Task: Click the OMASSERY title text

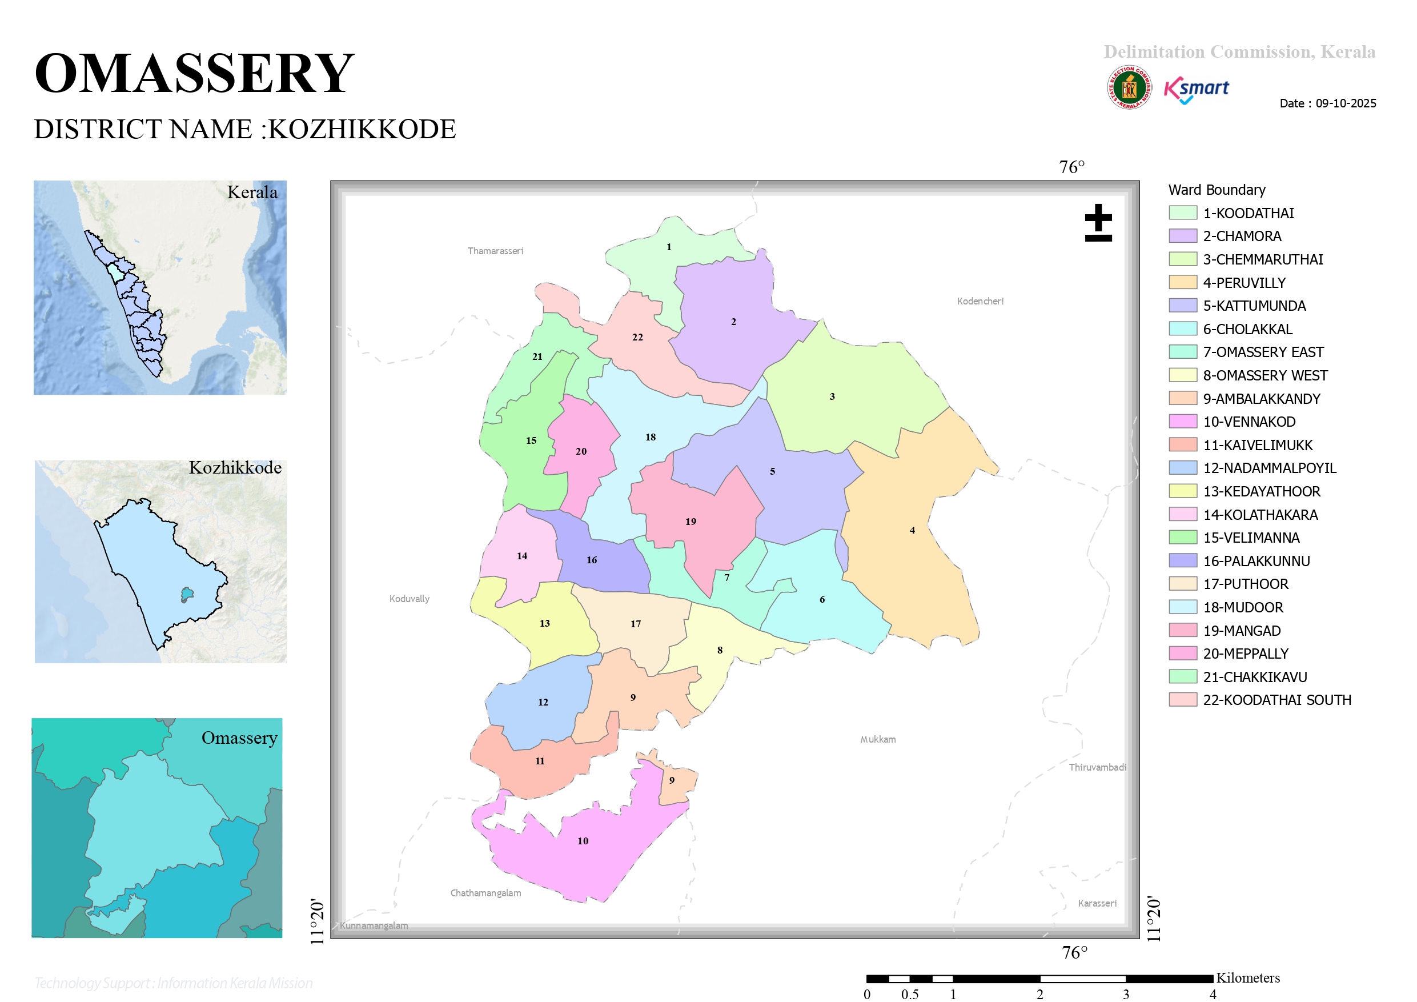Action: tap(194, 73)
